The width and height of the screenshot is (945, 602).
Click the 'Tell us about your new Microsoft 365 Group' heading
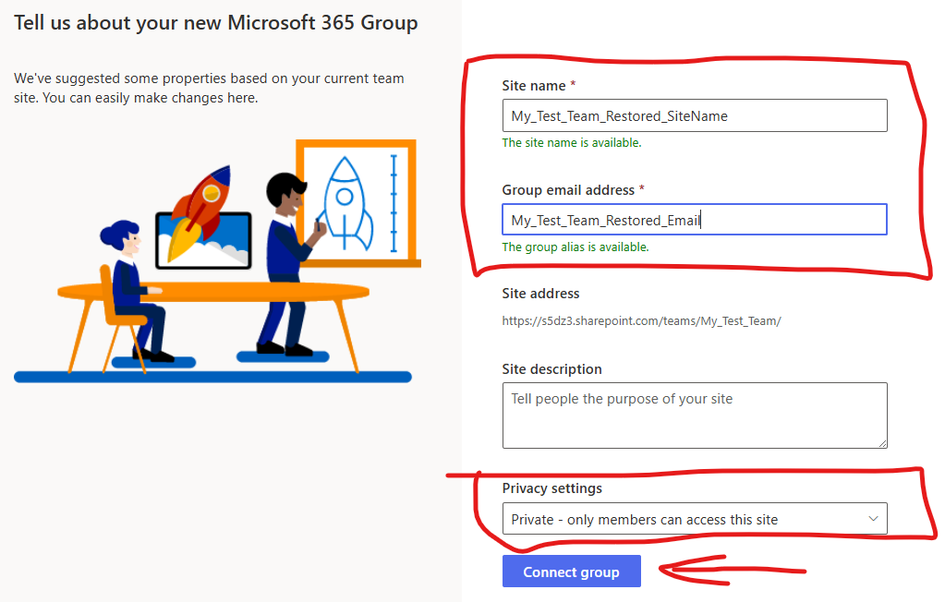(x=216, y=23)
